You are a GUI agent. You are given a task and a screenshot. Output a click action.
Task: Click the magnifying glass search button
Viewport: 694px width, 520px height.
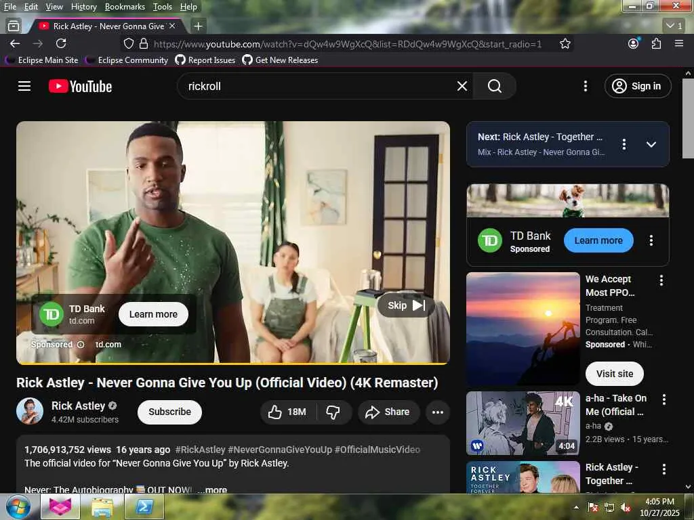[x=494, y=86]
